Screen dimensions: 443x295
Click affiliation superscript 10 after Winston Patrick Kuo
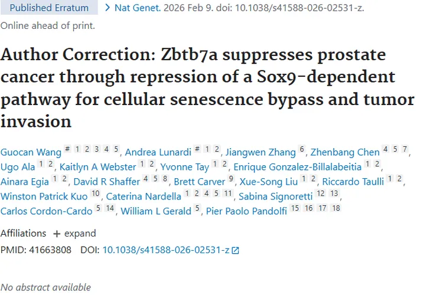point(96,194)
